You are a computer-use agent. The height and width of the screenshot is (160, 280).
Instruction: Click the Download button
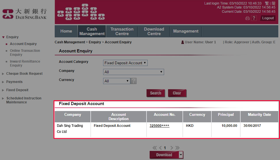click(164, 155)
